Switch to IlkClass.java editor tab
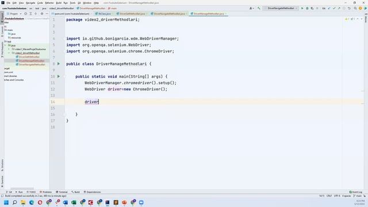The width and height of the screenshot is (368, 207). [x=104, y=14]
